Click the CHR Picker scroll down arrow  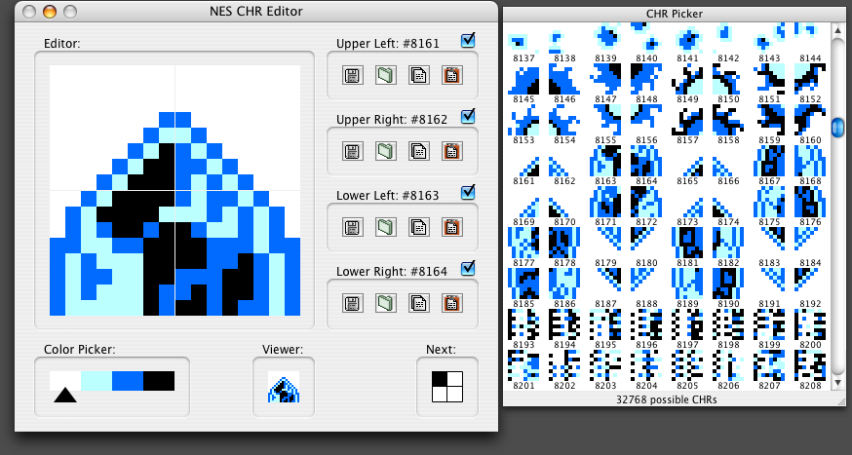838,383
